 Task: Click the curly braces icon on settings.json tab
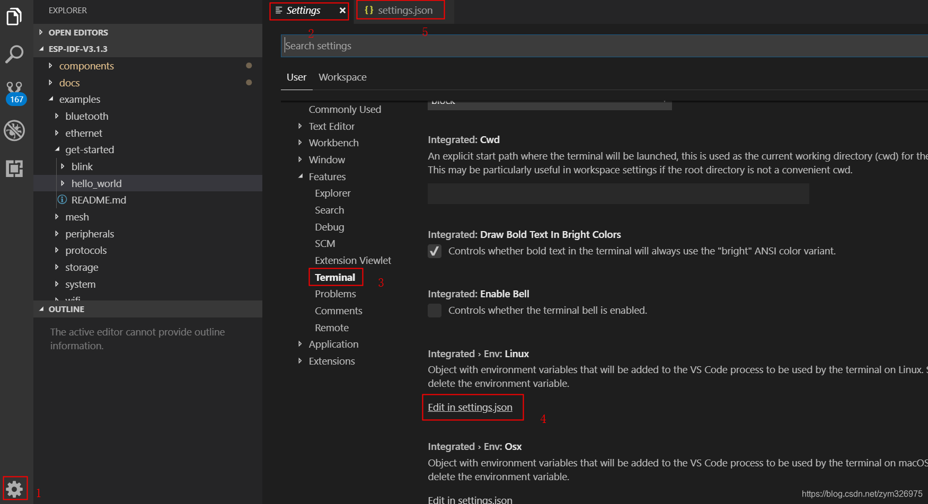[x=369, y=10]
